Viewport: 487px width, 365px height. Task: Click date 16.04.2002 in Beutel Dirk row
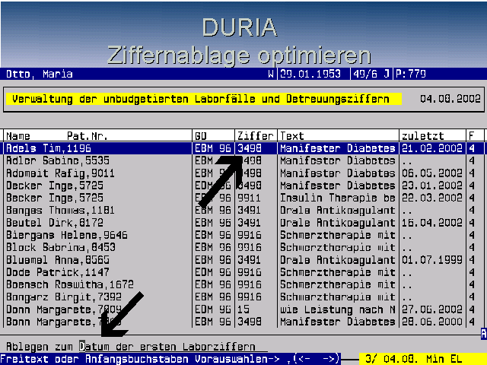432,223
